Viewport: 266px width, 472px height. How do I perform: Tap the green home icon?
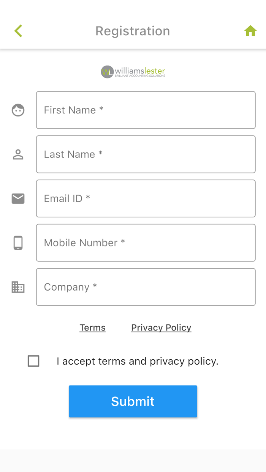tap(250, 31)
